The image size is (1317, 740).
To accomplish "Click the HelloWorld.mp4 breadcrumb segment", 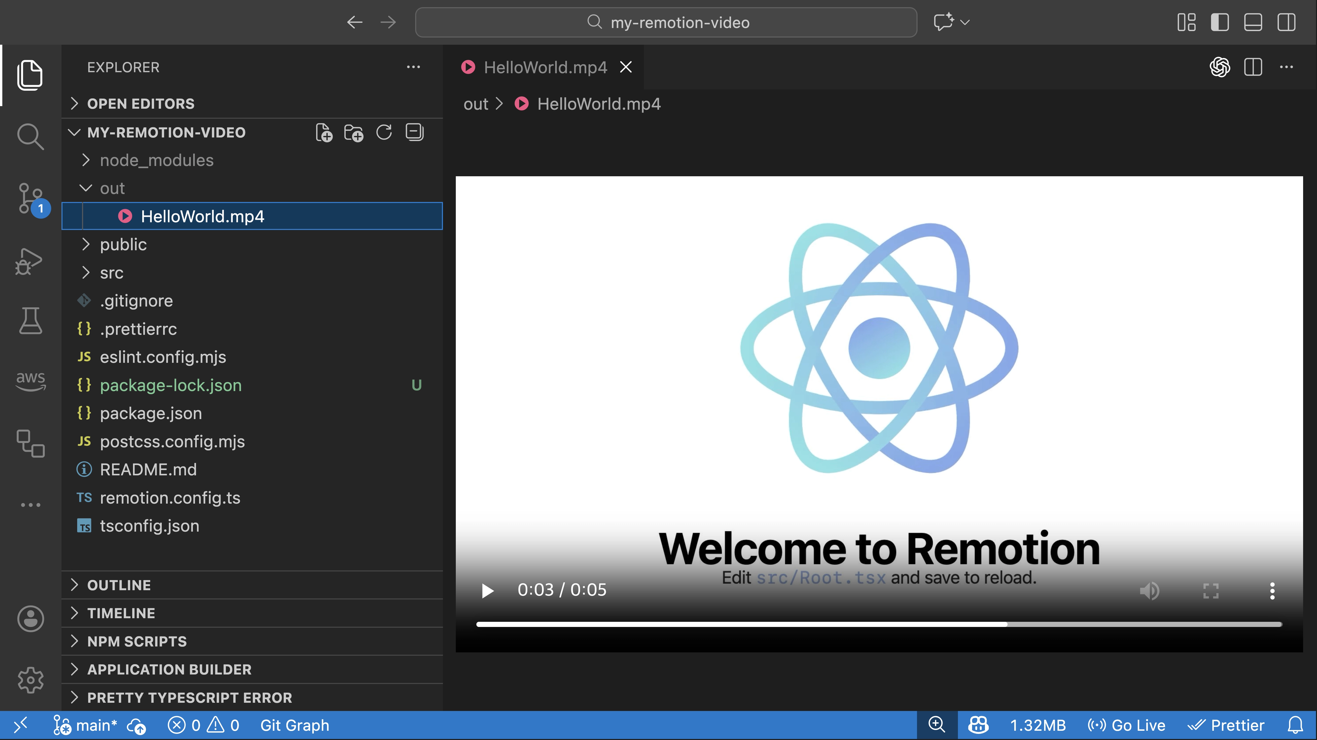I will (588, 104).
